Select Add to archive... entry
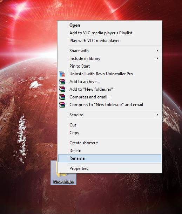The image size is (182, 214). pyautogui.click(x=110, y=82)
